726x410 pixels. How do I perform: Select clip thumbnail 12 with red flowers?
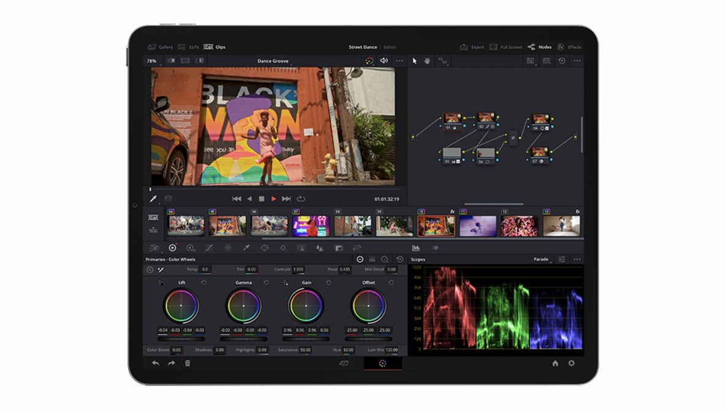pyautogui.click(x=520, y=226)
